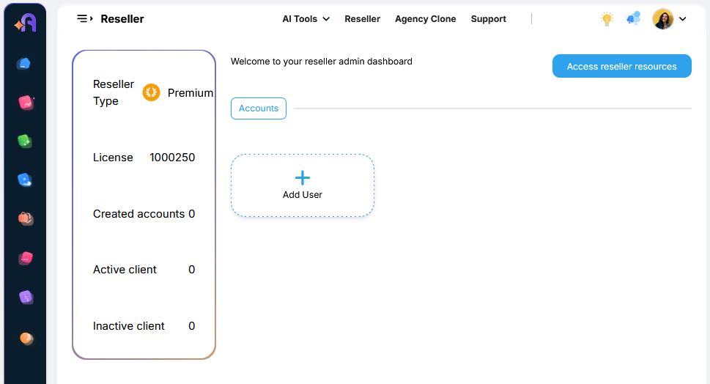Click the user profile avatar photo
This screenshot has height=384, width=710.
(663, 19)
